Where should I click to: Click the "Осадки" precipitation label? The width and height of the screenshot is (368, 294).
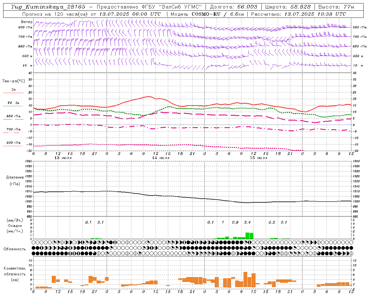[15, 226]
